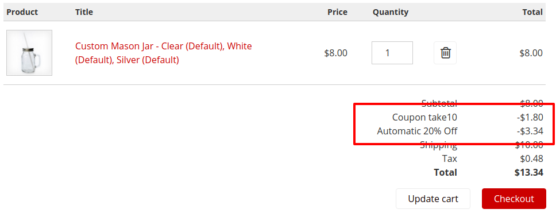This screenshot has height=213, width=556.
Task: Click the Product column header
Action: 22,12
